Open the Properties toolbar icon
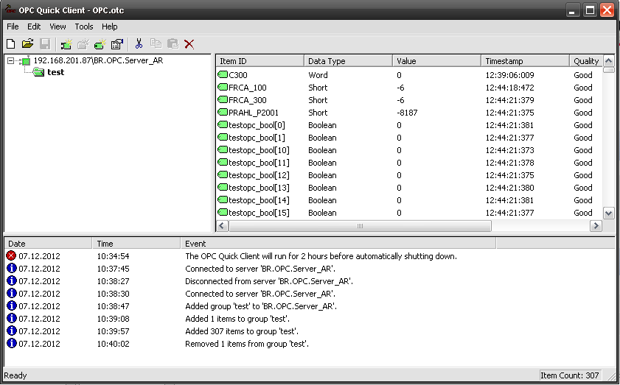620x385 pixels. 117,44
